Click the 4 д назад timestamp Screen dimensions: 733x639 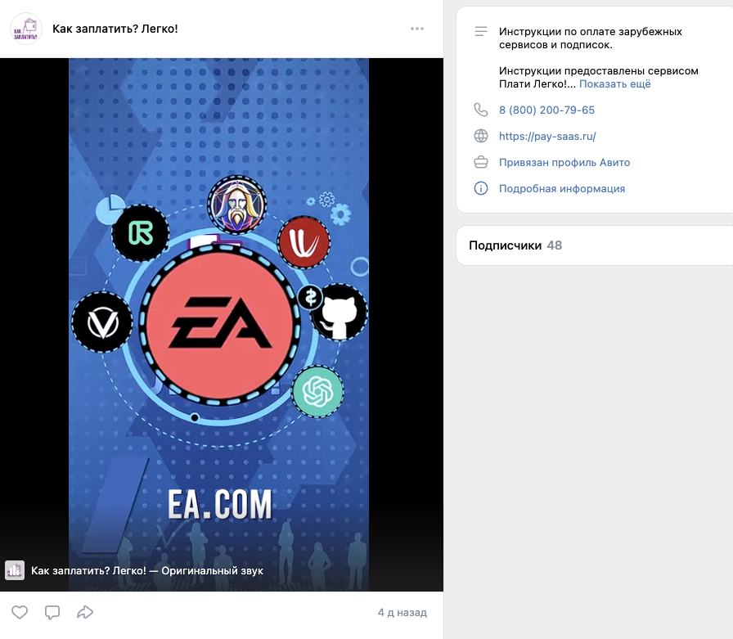point(402,612)
